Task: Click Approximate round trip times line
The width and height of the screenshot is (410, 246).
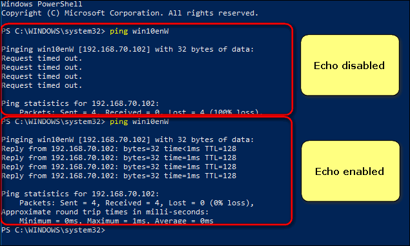Action: 105,212
